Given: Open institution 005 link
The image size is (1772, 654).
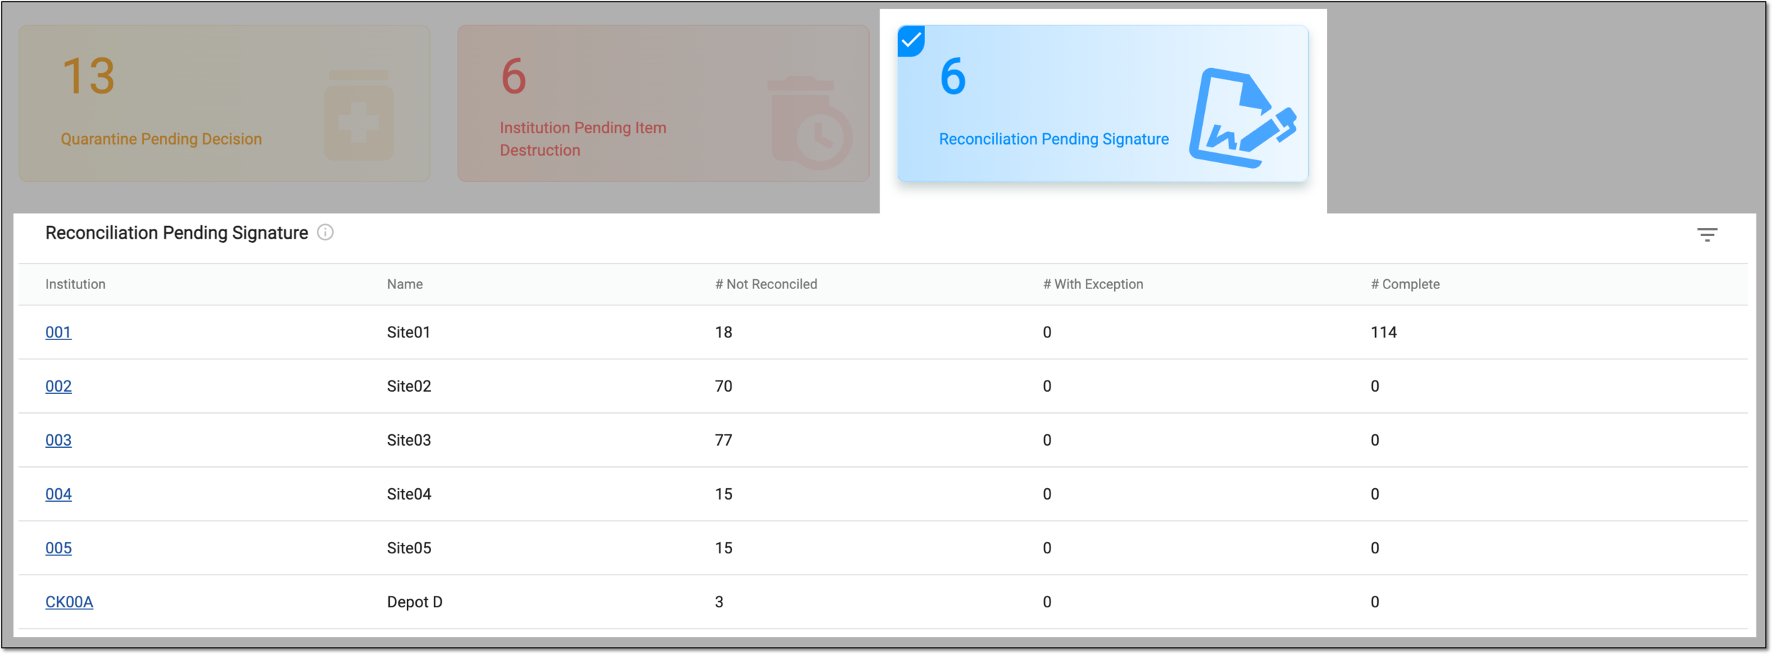Looking at the screenshot, I should tap(58, 548).
